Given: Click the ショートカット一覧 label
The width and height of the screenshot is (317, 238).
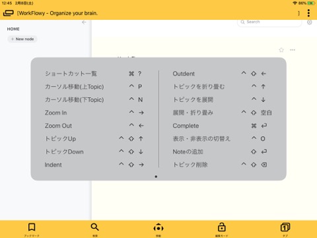Looking at the screenshot, I should click(71, 73).
